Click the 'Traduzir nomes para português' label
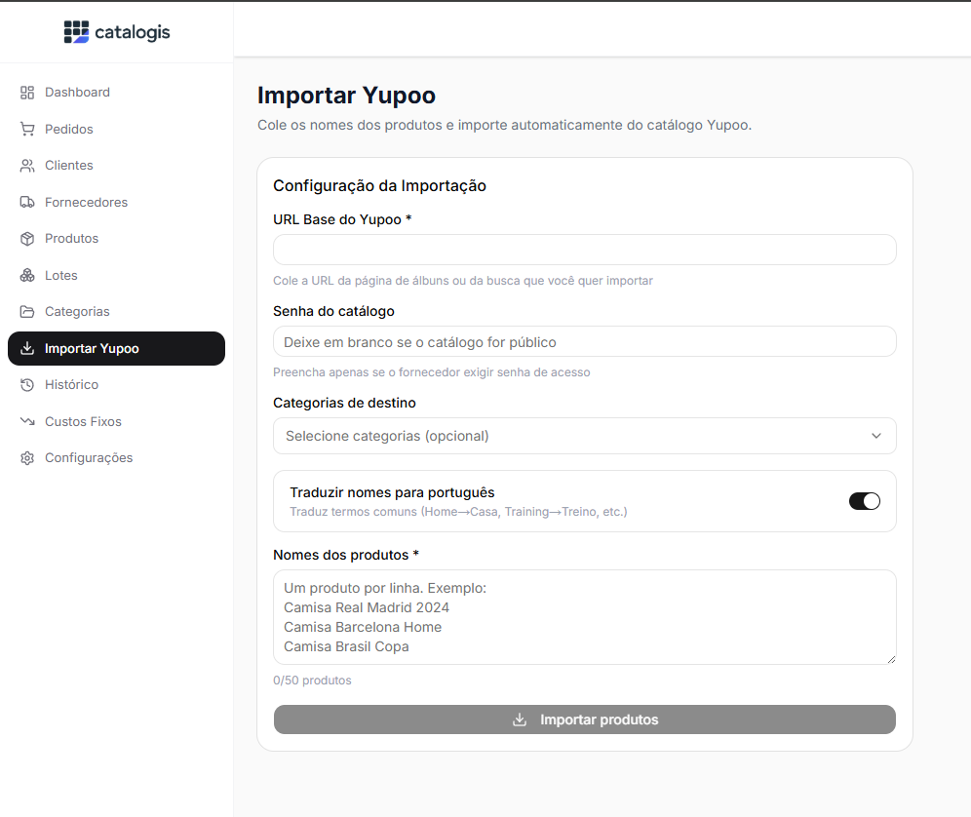The width and height of the screenshot is (971, 817). click(x=392, y=492)
